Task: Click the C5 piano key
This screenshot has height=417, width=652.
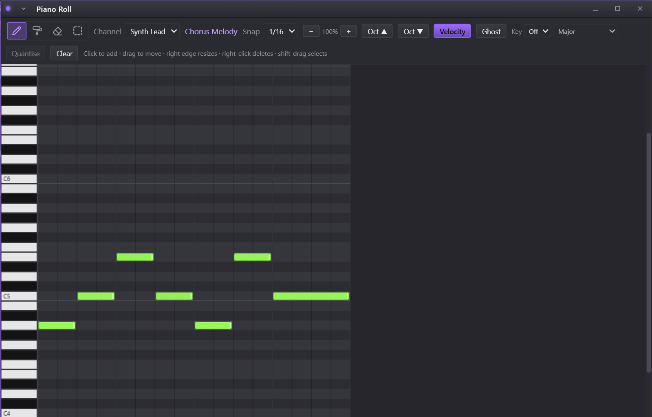Action: point(19,296)
